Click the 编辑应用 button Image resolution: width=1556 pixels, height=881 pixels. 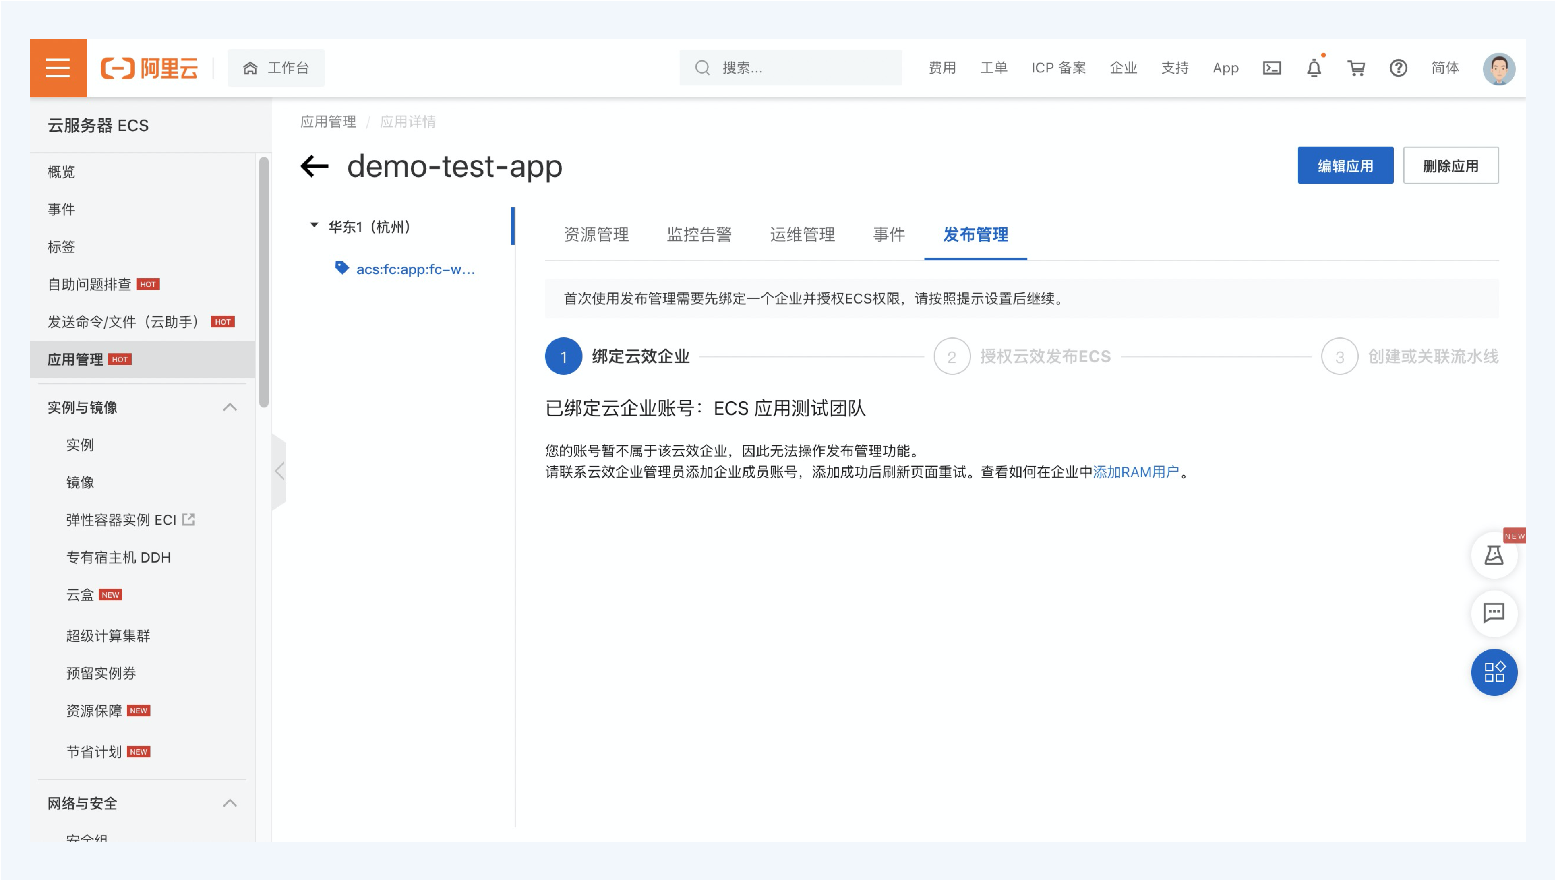pos(1345,165)
